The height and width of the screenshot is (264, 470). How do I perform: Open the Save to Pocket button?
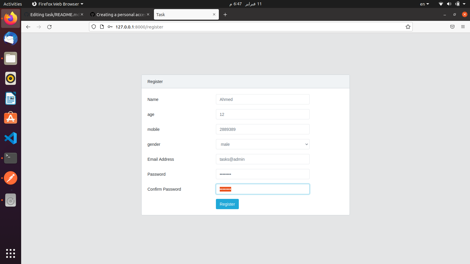(x=452, y=27)
